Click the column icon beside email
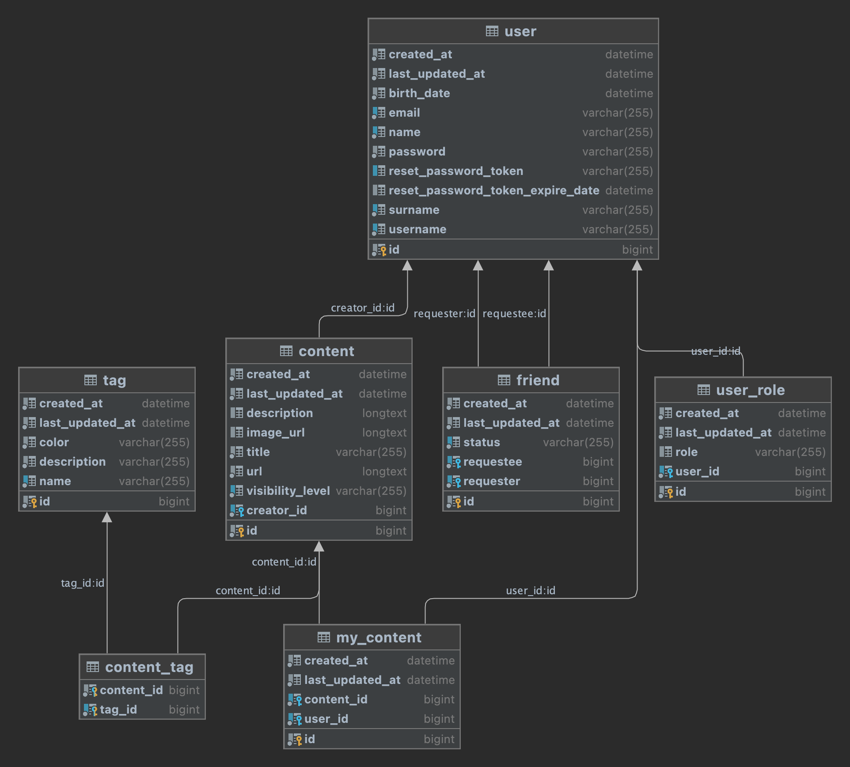Viewport: 850px width, 767px height. (379, 113)
